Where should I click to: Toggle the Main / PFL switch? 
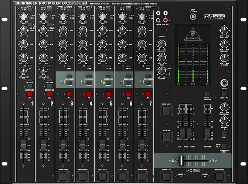tap(224, 94)
